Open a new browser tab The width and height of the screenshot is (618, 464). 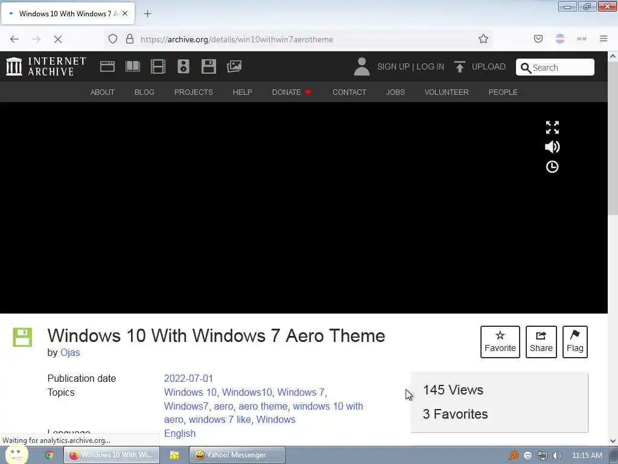point(147,14)
